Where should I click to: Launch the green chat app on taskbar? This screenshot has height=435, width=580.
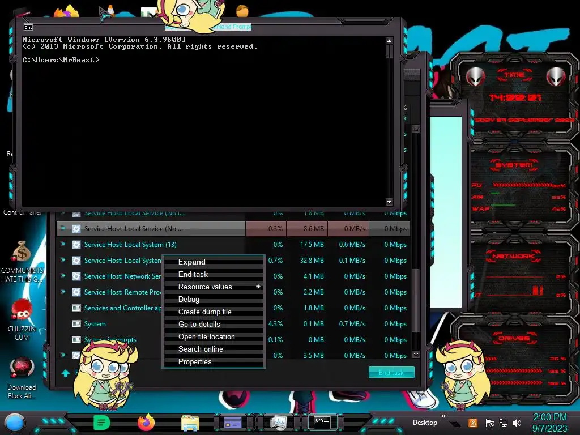101,423
